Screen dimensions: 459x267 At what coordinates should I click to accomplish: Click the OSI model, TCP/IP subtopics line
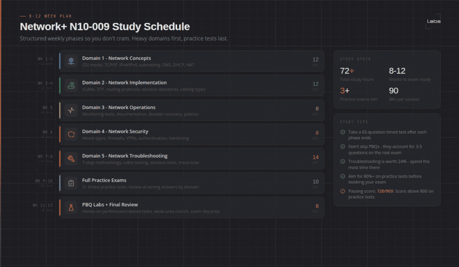pos(138,65)
